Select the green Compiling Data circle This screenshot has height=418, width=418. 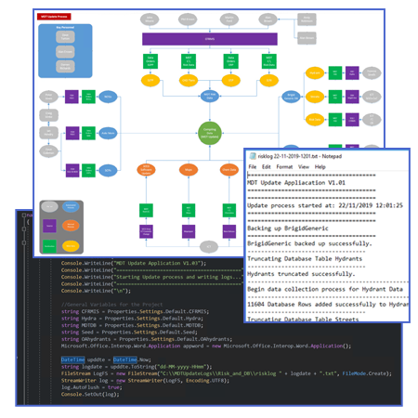pos(210,133)
